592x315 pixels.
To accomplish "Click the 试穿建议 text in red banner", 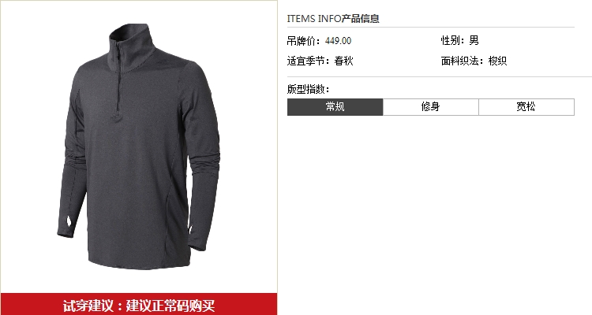I will 88,306.
